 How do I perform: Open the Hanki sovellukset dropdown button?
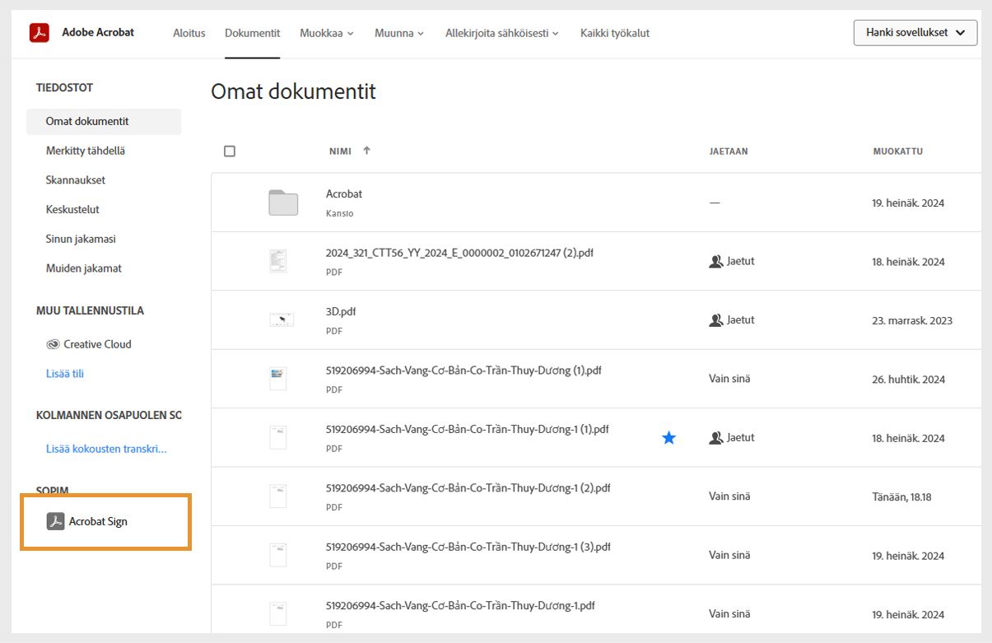(915, 33)
